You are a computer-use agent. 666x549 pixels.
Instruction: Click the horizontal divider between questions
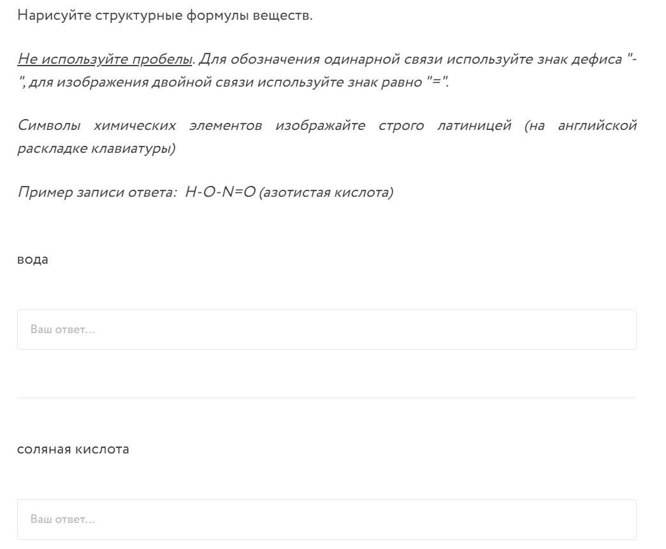point(326,397)
